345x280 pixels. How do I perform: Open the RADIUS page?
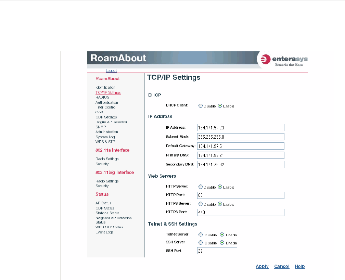coord(102,97)
